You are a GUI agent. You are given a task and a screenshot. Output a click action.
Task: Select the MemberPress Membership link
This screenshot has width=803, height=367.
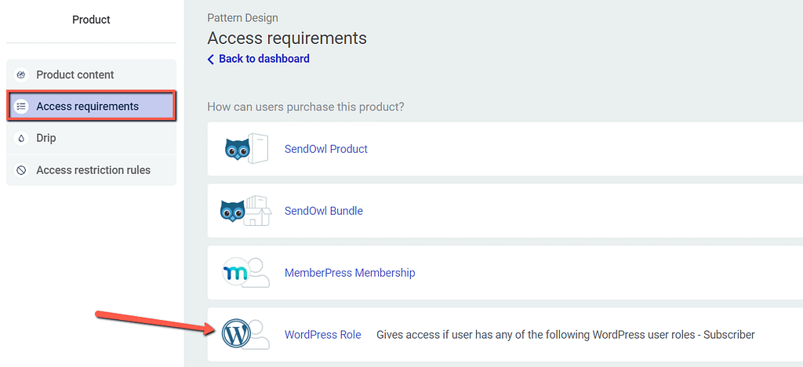click(350, 272)
